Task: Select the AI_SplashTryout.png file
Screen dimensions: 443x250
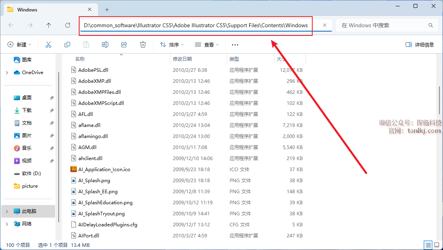Action: tap(102, 213)
